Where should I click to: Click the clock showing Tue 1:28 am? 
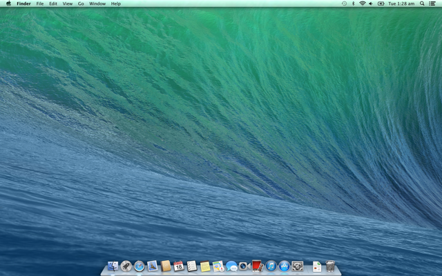[x=401, y=3]
